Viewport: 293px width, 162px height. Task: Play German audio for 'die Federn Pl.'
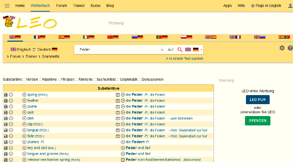pos(123,142)
